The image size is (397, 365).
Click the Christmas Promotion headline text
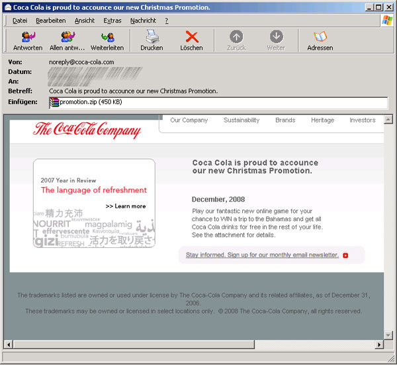click(255, 167)
